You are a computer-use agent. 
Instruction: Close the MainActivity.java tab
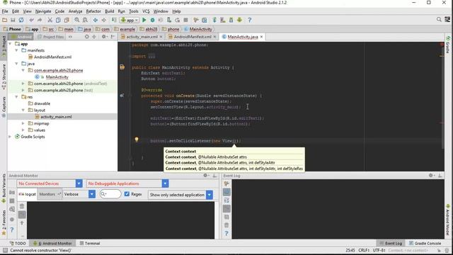coord(261,37)
